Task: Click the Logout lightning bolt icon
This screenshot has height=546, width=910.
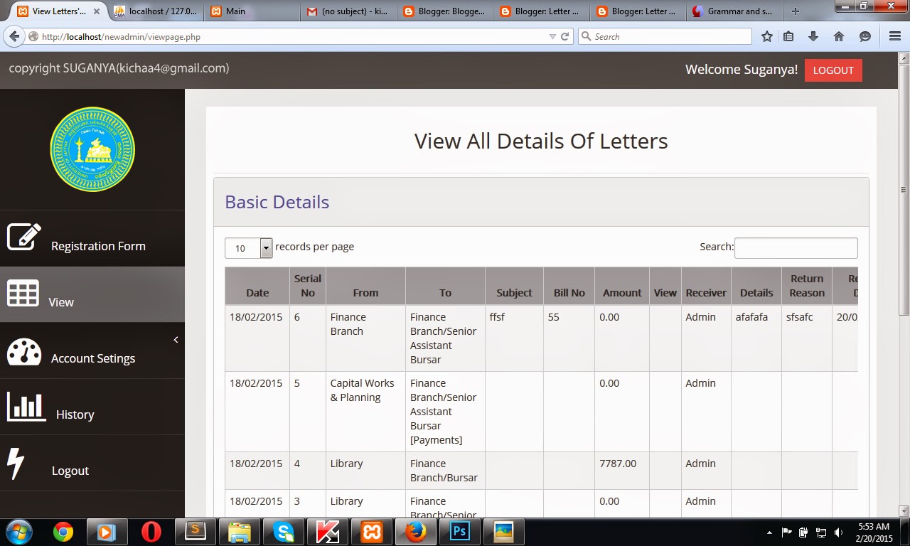Action: [18, 463]
